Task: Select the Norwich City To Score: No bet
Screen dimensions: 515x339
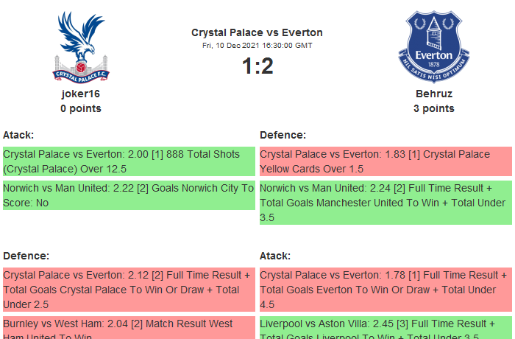Action: point(129,195)
